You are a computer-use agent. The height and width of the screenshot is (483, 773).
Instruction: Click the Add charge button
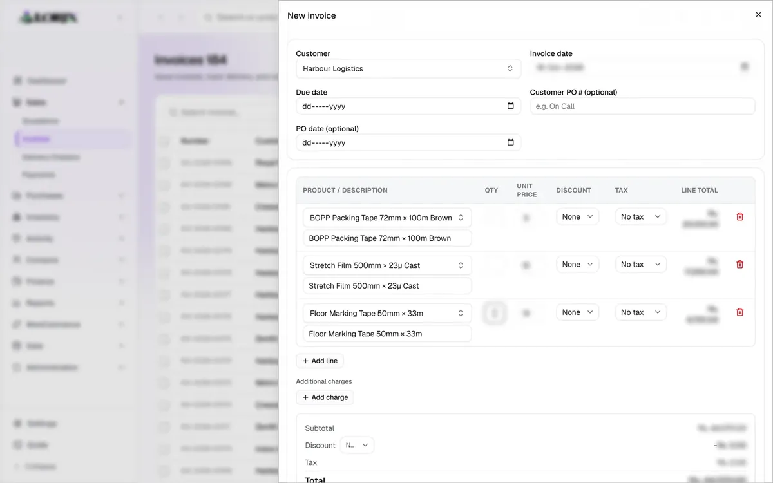click(325, 397)
